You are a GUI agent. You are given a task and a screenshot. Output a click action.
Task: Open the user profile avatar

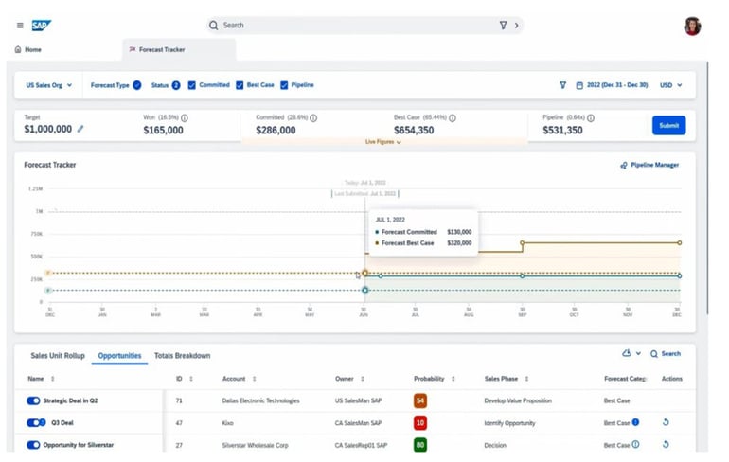692,26
